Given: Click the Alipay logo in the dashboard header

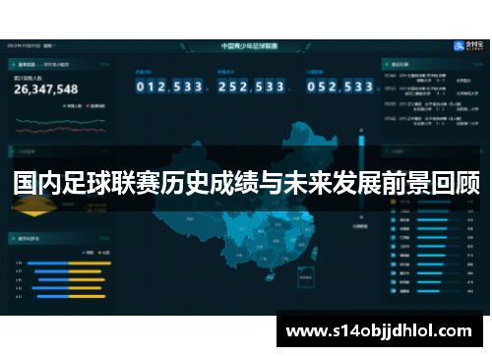Looking at the screenshot, I should pyautogui.click(x=468, y=46).
